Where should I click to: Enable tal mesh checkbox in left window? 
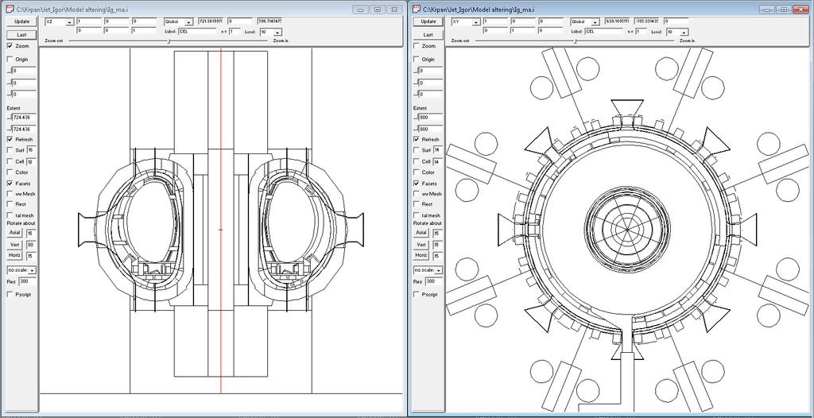[10, 215]
